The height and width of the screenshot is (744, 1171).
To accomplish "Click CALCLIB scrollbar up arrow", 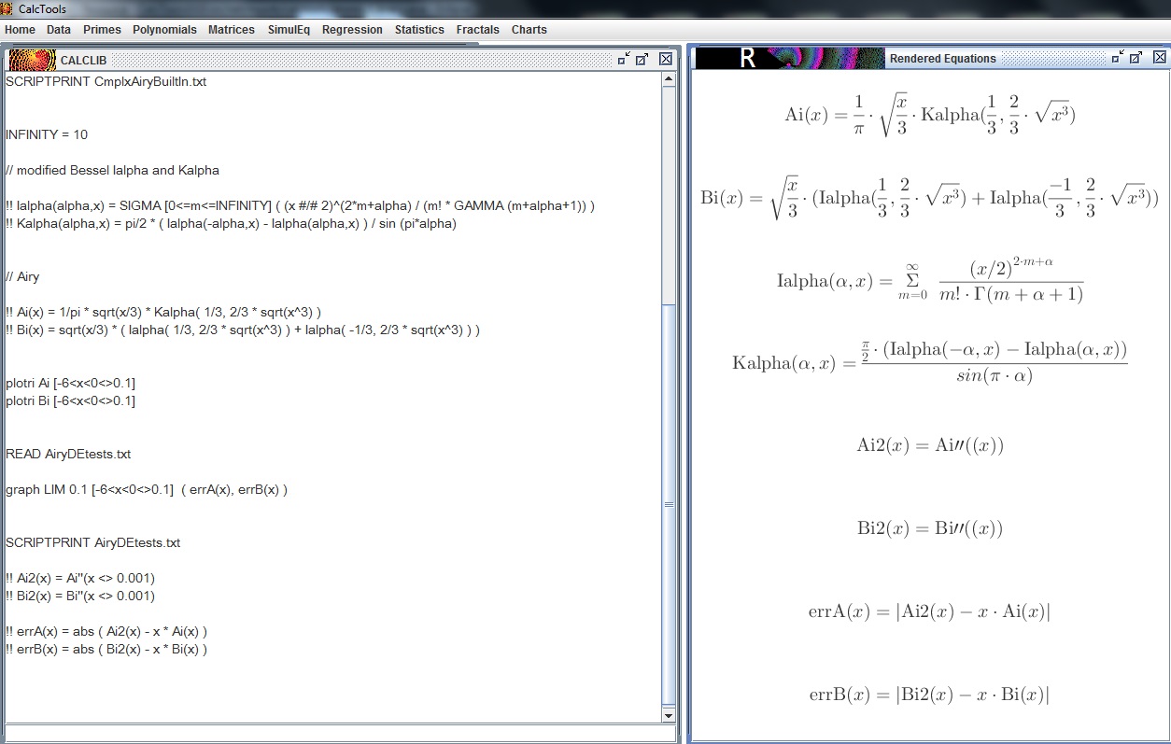I will point(668,79).
